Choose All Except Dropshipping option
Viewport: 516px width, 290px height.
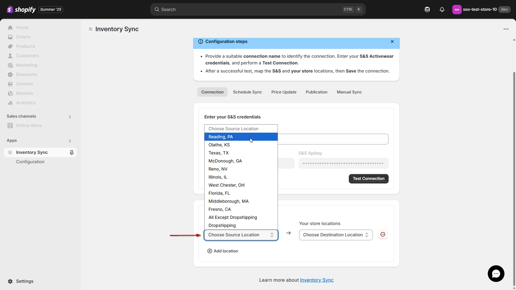coord(241,217)
